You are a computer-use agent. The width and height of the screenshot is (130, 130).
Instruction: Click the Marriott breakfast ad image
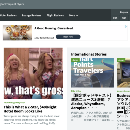18,33
